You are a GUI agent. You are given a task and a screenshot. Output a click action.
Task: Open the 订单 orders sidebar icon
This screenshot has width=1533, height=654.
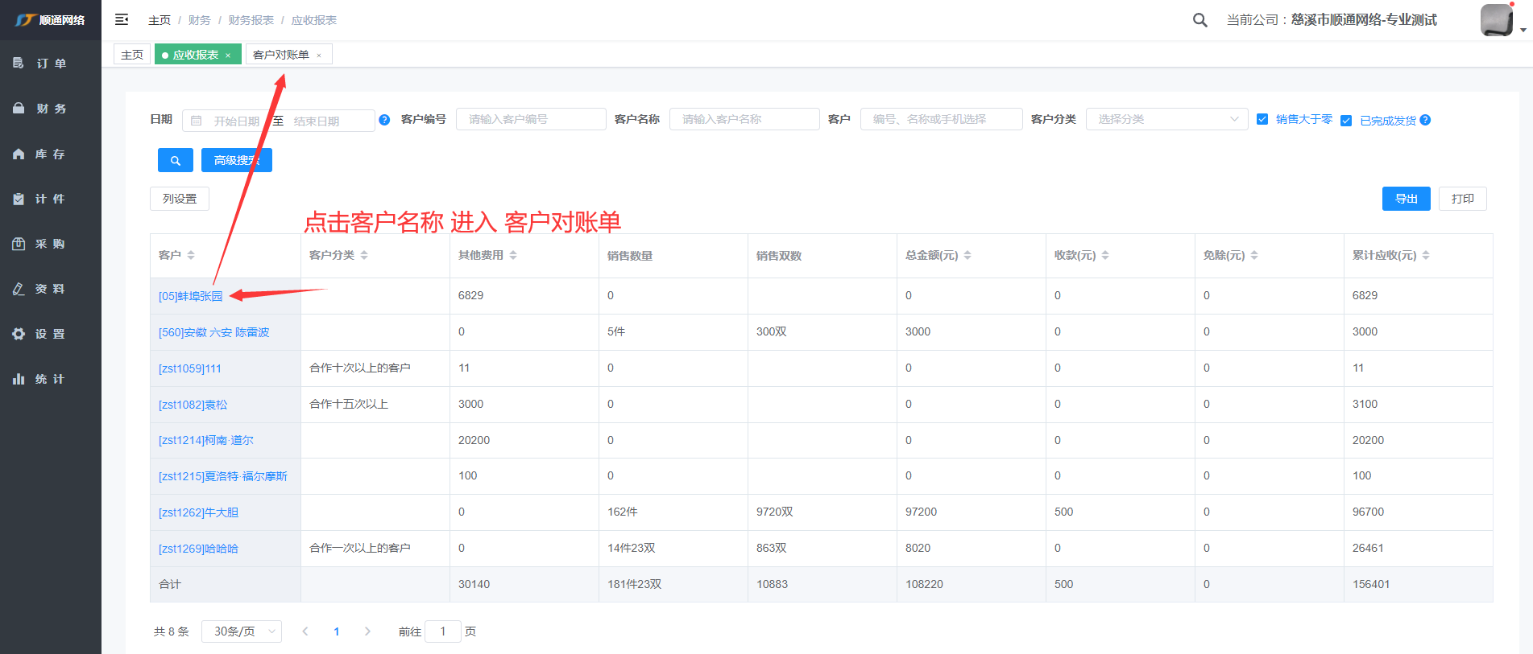[19, 63]
